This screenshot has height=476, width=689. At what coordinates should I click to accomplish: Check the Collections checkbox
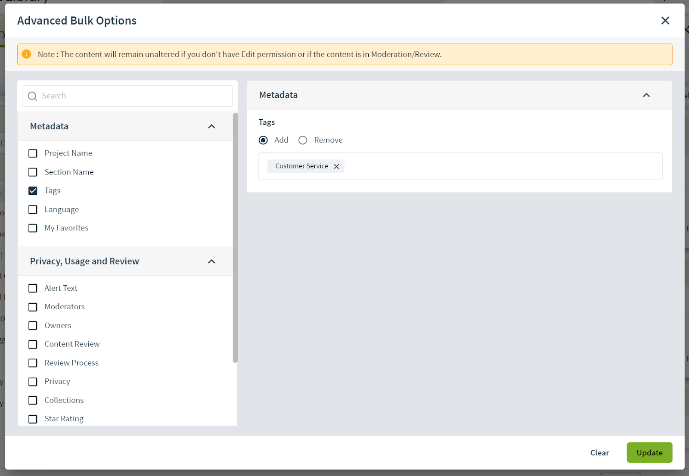click(x=33, y=401)
